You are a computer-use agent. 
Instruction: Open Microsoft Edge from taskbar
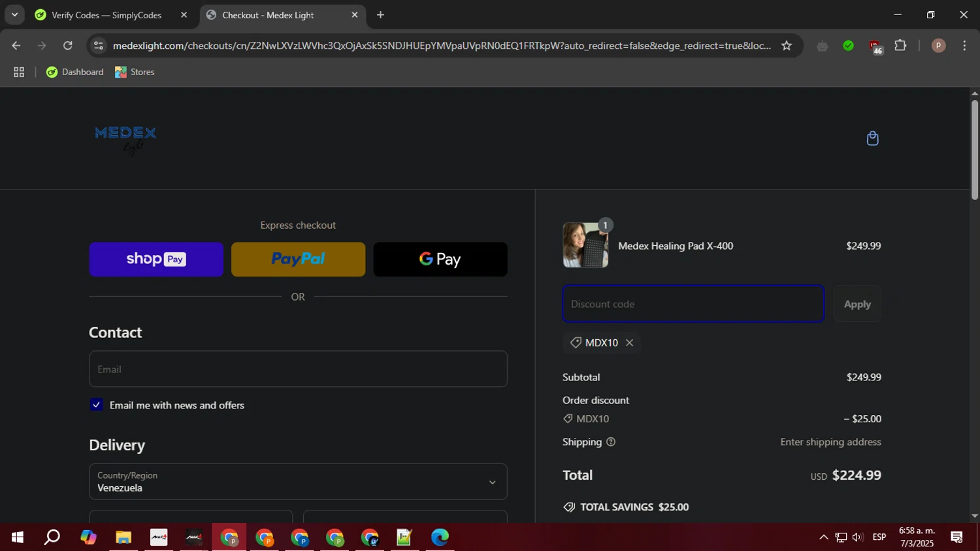[x=440, y=537]
